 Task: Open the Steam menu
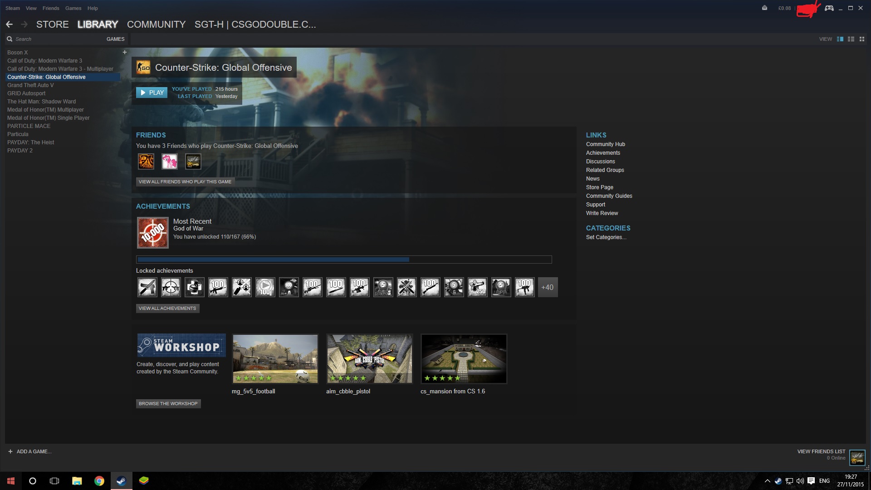coord(13,8)
